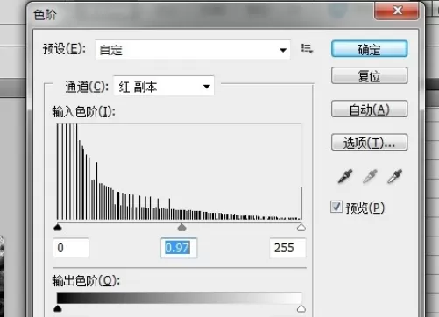Screen dimensions: 439x317
Task: Click the 选项(T)... button
Action: click(369, 143)
